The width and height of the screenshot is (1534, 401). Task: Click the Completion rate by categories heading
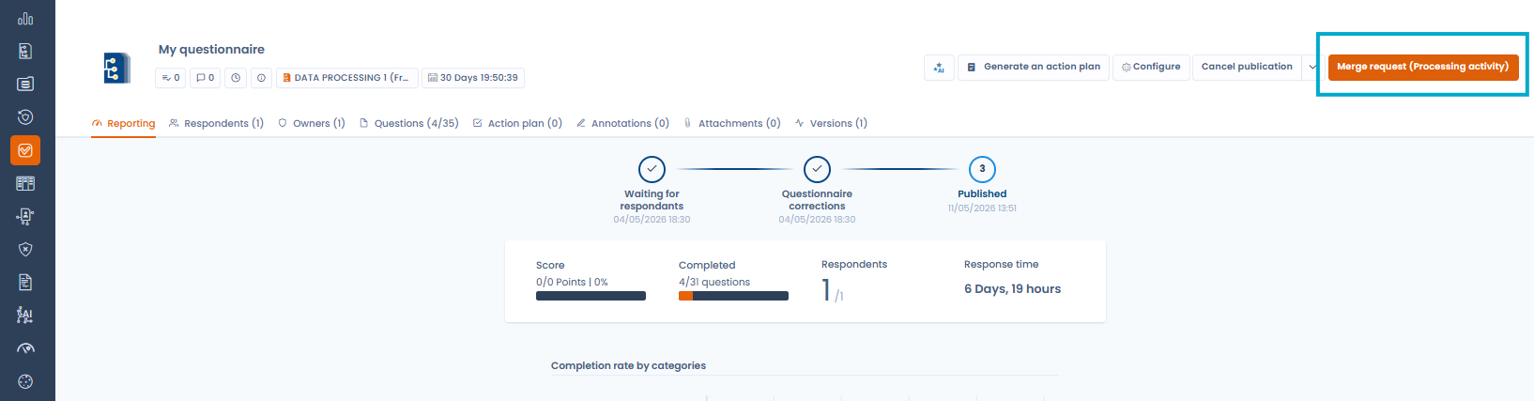click(x=628, y=366)
